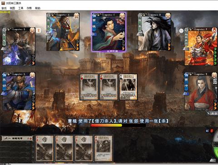This screenshot has height=165, width=218.
Task: Open the chat button below Computer E
Action: coord(213,113)
